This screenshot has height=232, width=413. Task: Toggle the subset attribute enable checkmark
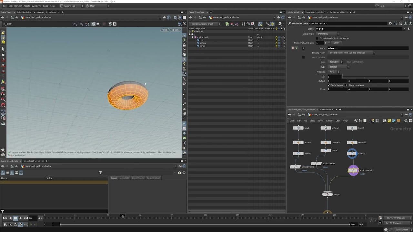coord(303,48)
